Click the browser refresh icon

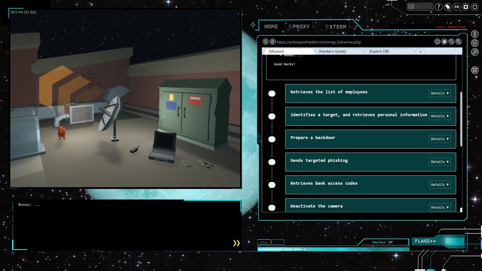437,42
